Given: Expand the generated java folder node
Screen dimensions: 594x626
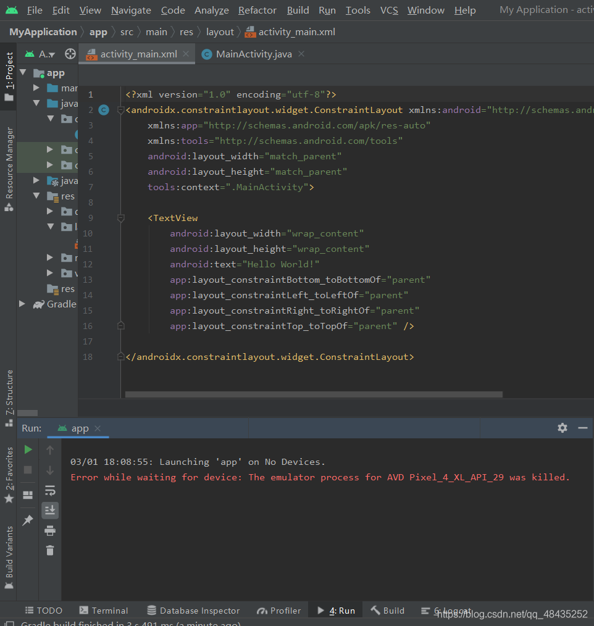Looking at the screenshot, I should tap(36, 180).
